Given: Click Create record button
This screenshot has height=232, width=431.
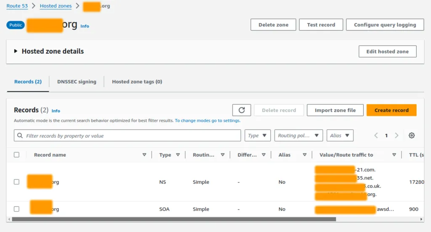Looking at the screenshot, I should click(x=391, y=110).
